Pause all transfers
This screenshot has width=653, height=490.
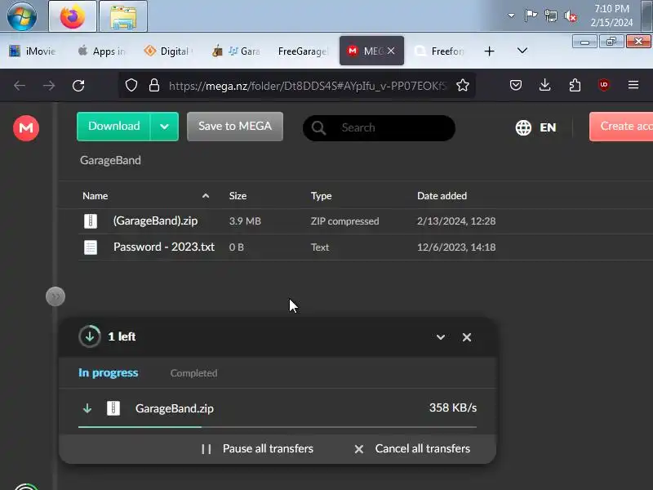tap(257, 448)
